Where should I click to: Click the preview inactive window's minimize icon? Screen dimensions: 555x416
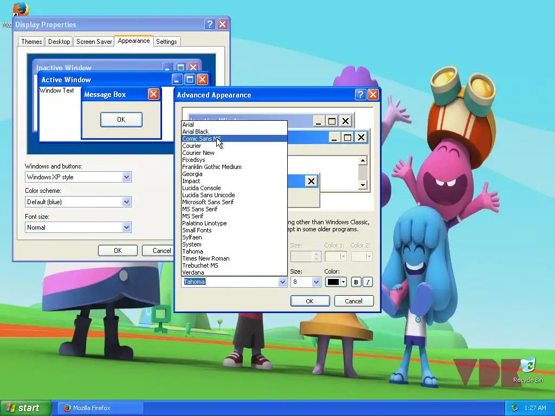coord(318,121)
